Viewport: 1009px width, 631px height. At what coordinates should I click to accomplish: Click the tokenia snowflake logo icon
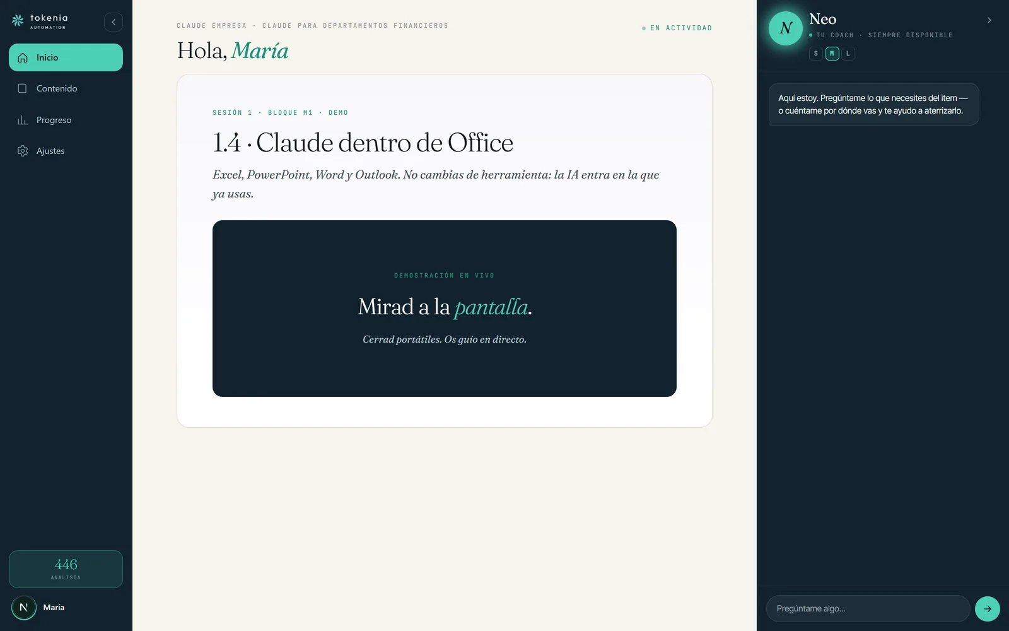tap(18, 21)
